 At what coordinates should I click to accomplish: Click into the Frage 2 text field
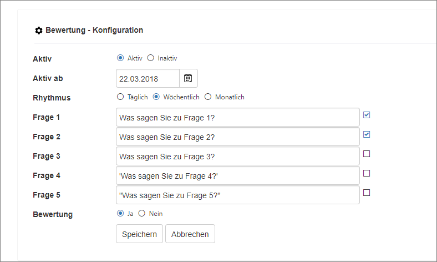tap(238, 137)
